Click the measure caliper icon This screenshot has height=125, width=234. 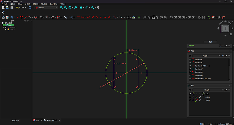click(x=98, y=7)
